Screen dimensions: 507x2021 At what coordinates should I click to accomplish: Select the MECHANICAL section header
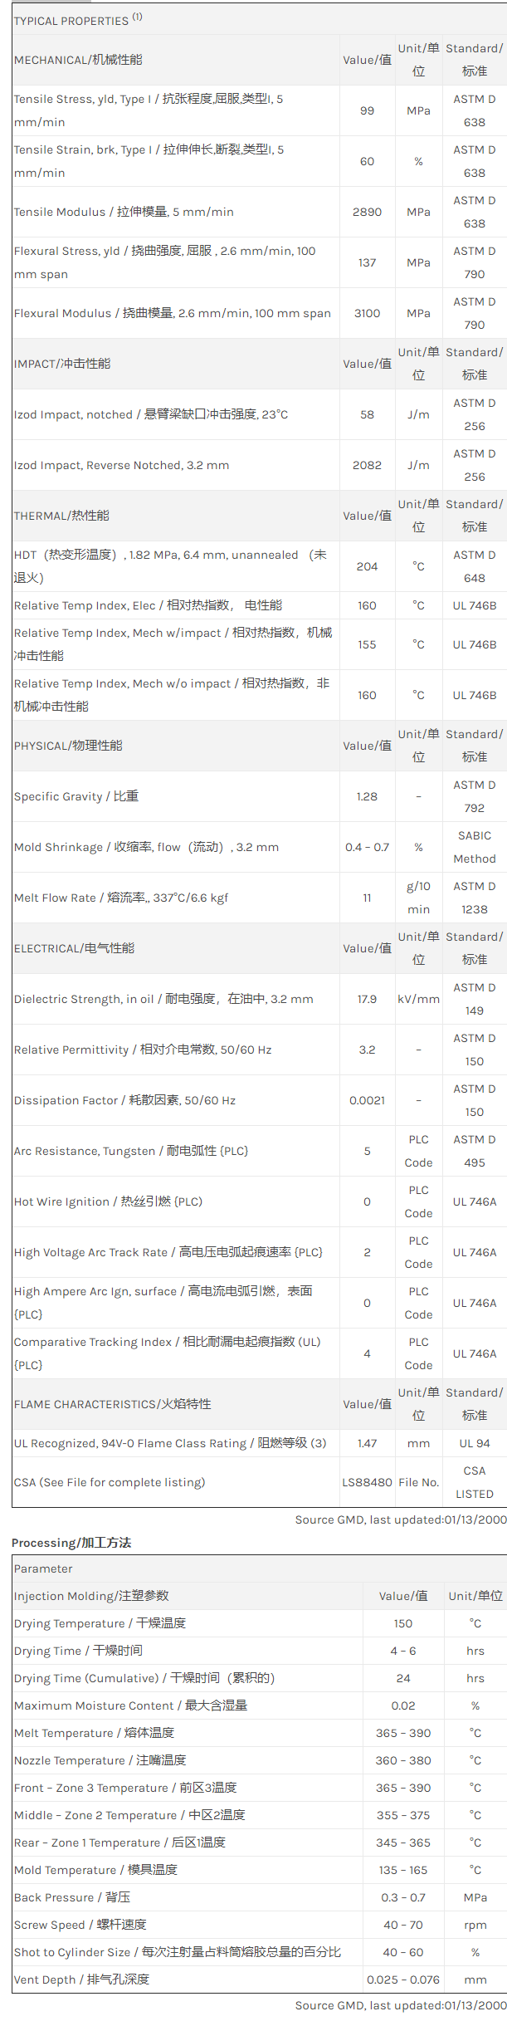[x=78, y=60]
